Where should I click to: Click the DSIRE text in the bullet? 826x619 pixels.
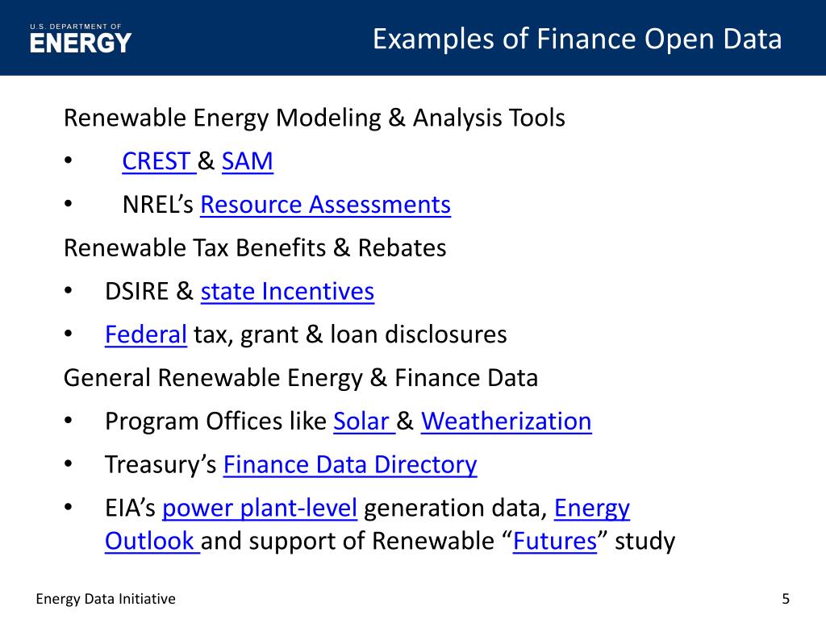coord(137,292)
